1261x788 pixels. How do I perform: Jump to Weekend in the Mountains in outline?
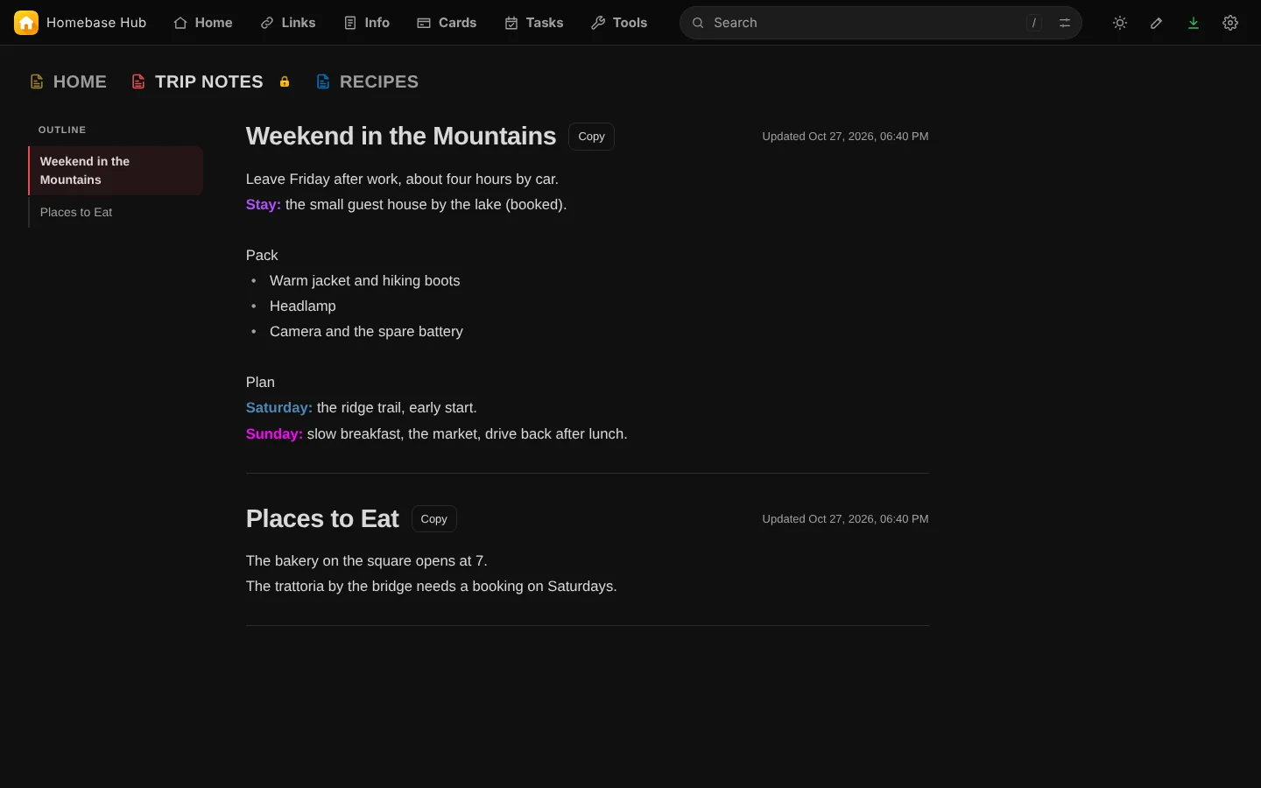[x=116, y=171]
